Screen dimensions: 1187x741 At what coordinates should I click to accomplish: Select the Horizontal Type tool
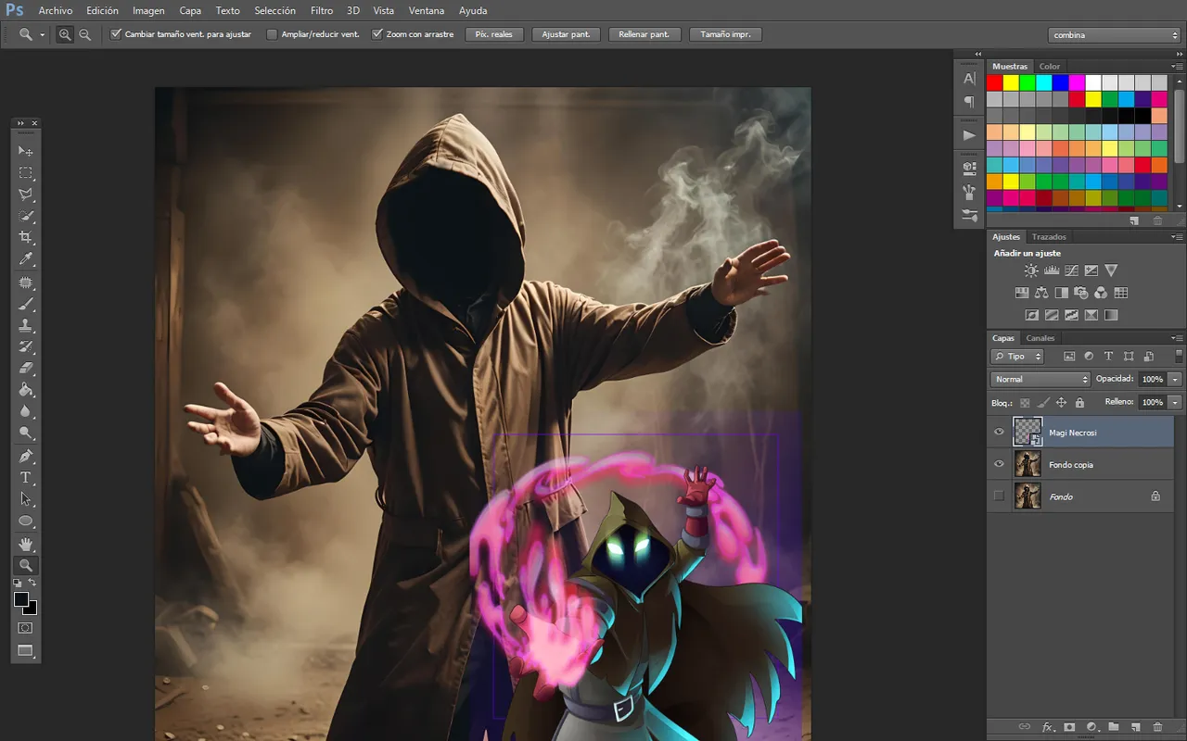(26, 478)
